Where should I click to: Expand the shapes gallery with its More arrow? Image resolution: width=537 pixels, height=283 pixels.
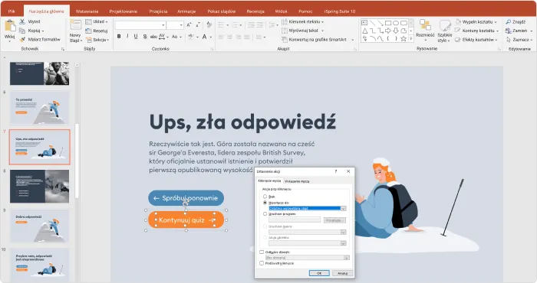click(x=411, y=38)
